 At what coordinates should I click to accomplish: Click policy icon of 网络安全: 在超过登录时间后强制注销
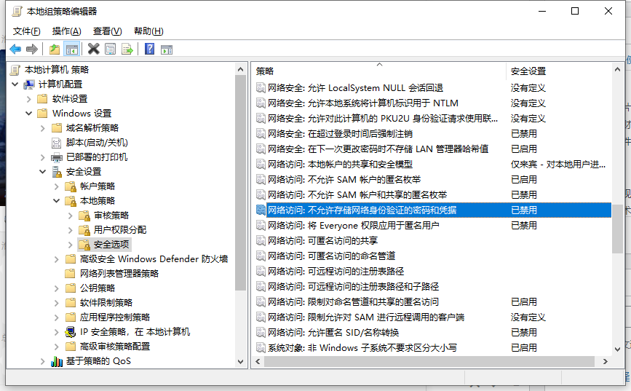click(261, 134)
